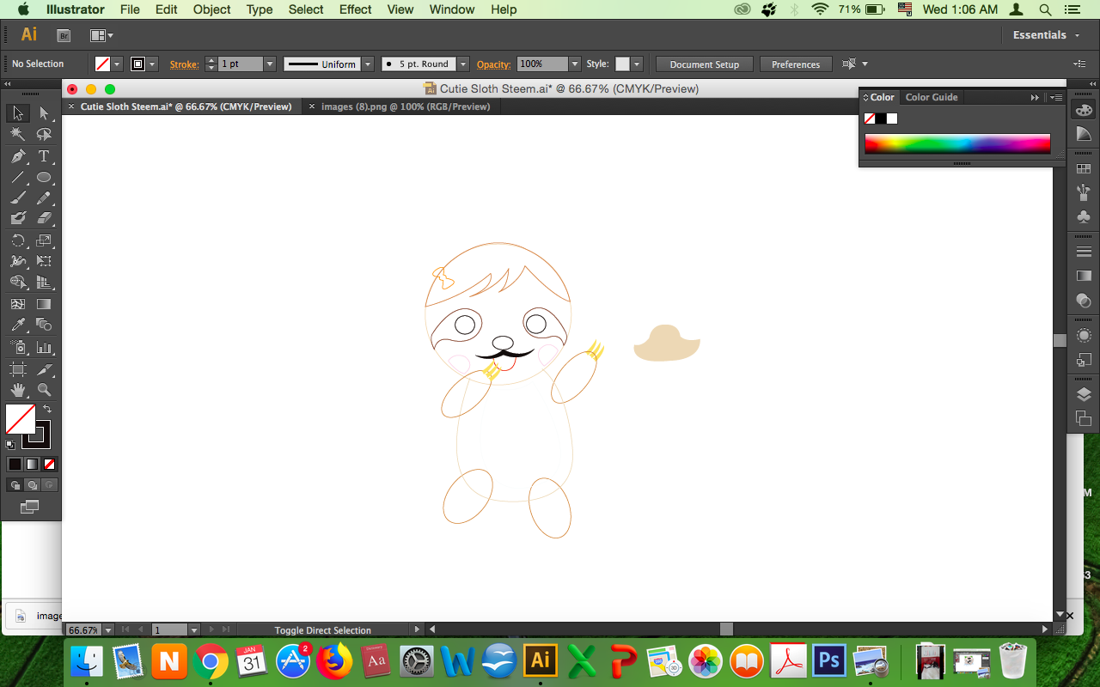Select the Line Segment tool

(x=18, y=178)
